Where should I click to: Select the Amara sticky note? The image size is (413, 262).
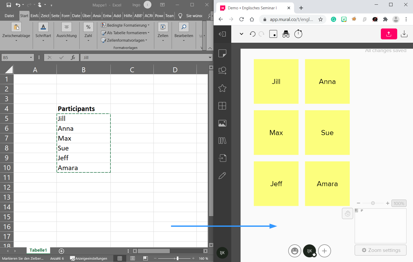327,184
